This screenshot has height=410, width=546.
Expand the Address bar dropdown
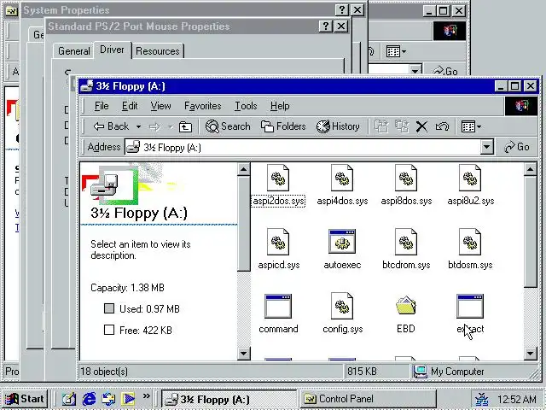(x=486, y=147)
